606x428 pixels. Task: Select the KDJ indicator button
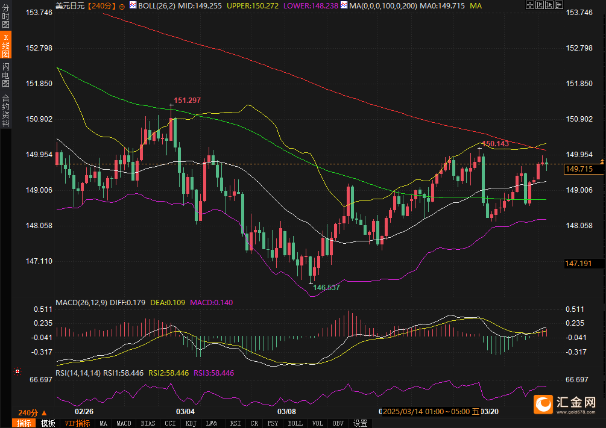click(191, 423)
